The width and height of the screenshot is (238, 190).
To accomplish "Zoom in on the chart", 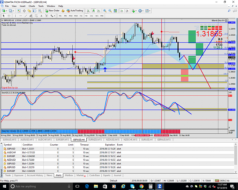I will (105, 11).
